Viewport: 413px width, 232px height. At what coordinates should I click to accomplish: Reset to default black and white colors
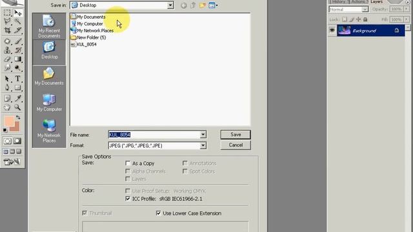5,130
